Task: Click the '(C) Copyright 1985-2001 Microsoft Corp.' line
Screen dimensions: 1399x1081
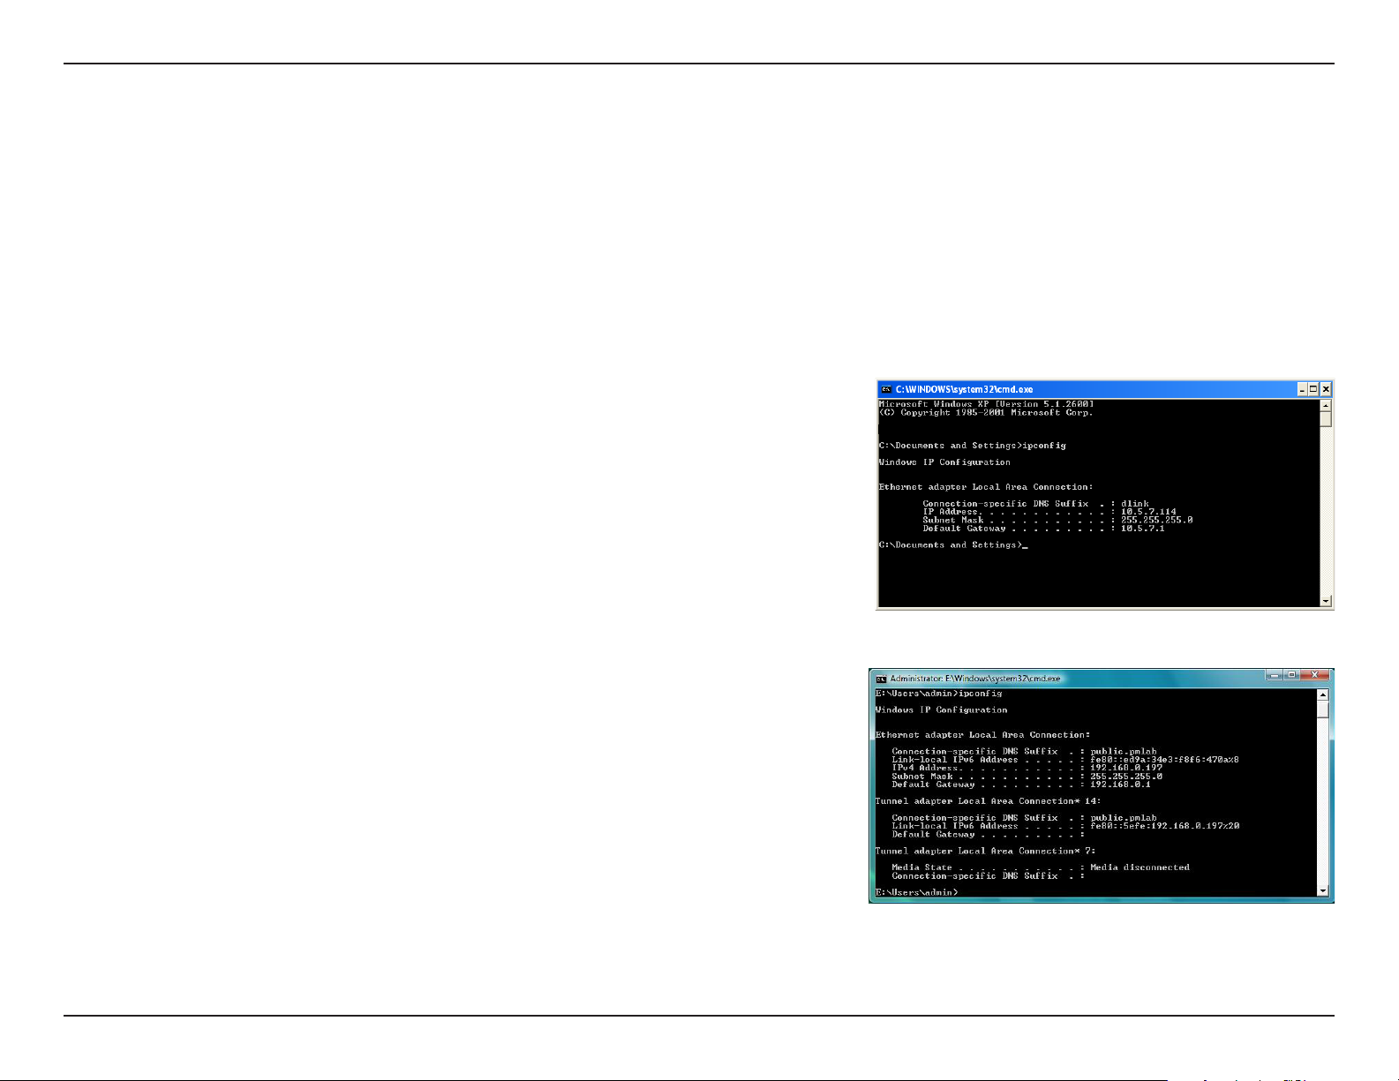Action: coord(986,412)
